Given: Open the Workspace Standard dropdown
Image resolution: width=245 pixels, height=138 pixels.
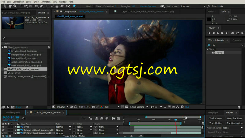Looking at the screenshot, I should (193, 6).
